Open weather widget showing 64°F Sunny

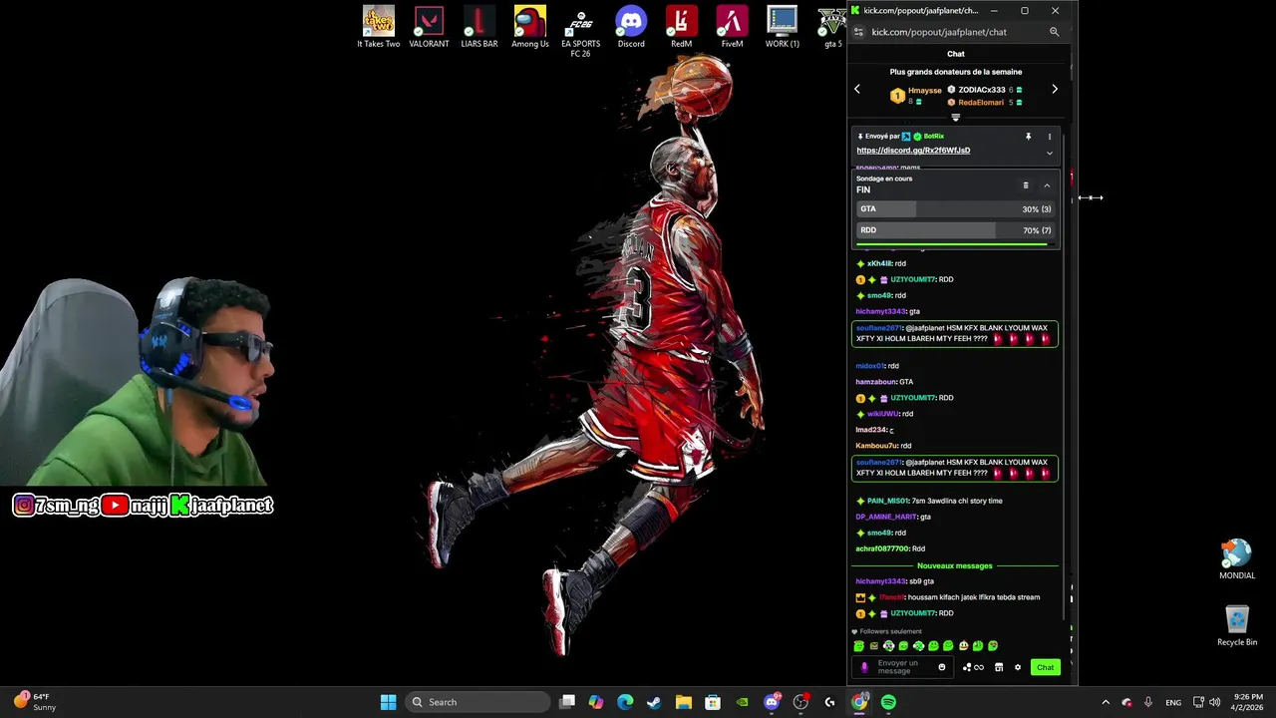(x=33, y=702)
